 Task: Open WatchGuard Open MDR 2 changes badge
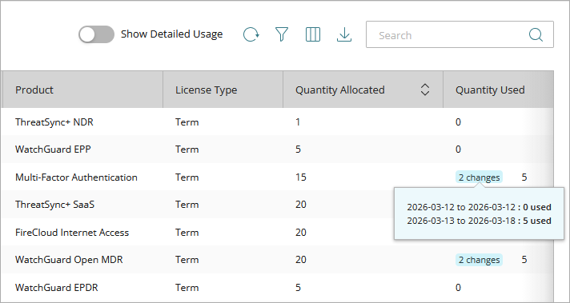479,260
